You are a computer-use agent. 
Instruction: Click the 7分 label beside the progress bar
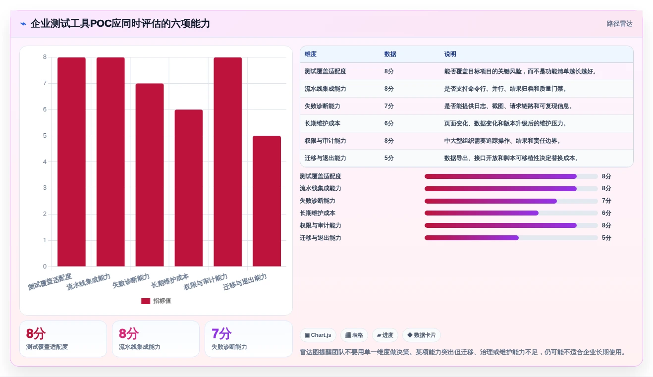(606, 201)
